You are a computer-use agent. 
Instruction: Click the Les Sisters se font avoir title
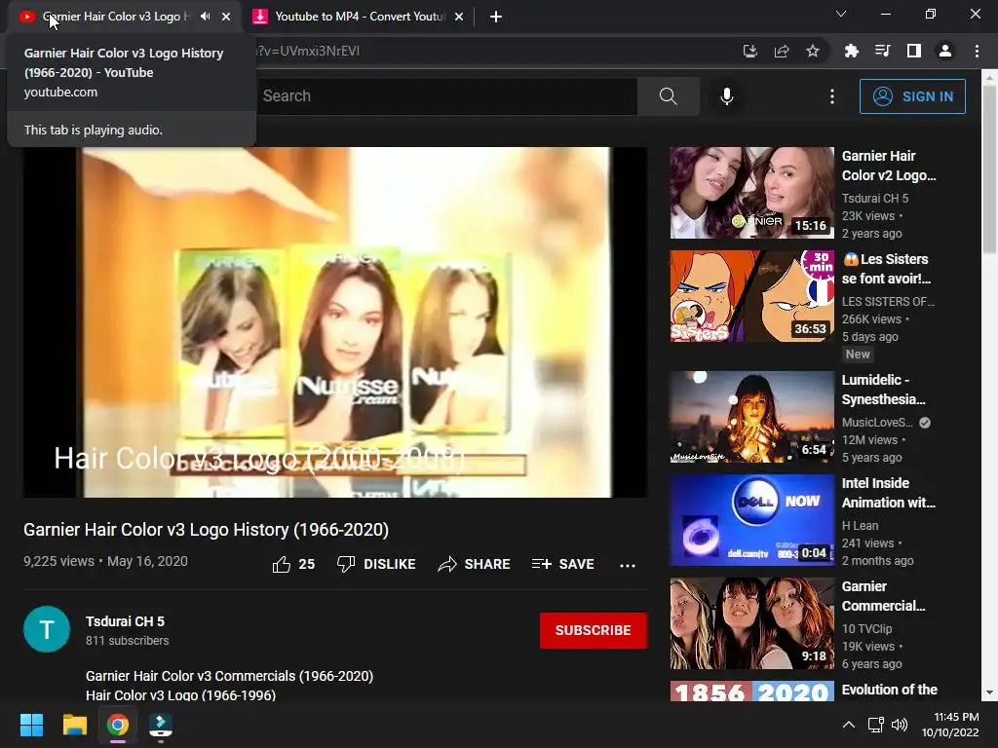886,269
